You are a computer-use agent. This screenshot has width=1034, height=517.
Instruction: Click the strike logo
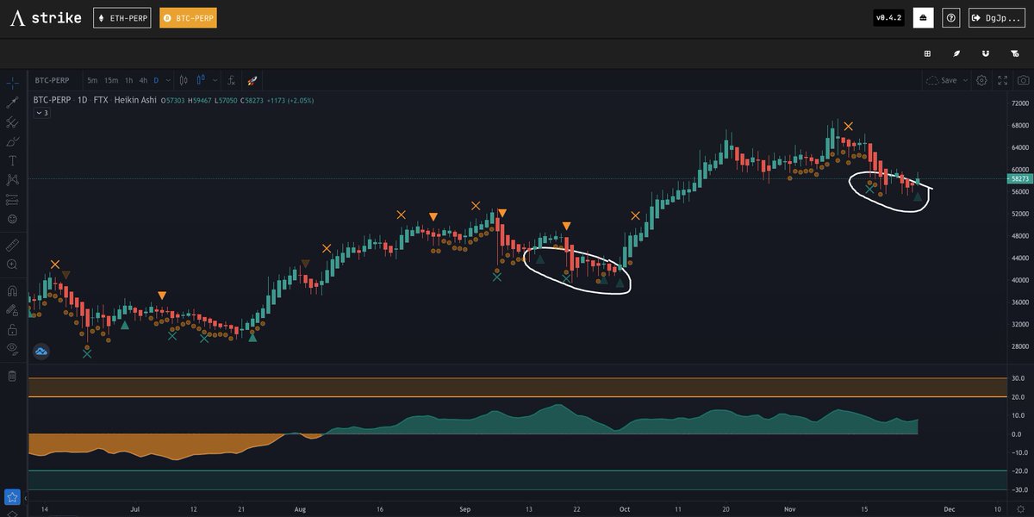point(46,18)
